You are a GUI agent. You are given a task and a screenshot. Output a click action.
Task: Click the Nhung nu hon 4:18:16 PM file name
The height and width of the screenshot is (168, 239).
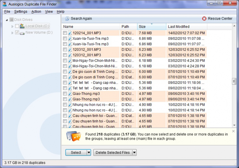point(95,105)
